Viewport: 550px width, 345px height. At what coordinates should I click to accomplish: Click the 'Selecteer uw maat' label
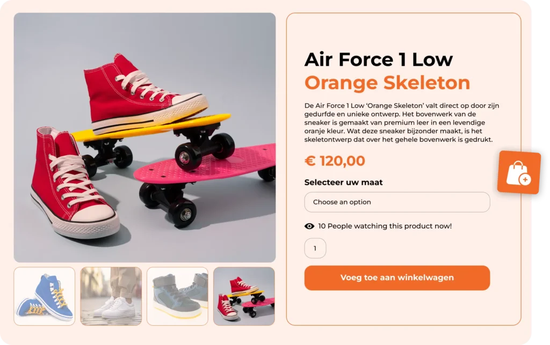click(x=343, y=182)
